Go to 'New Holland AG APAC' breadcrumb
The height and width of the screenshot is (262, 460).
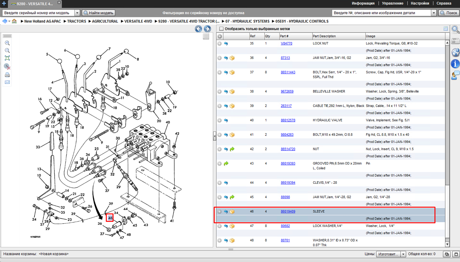pos(42,21)
